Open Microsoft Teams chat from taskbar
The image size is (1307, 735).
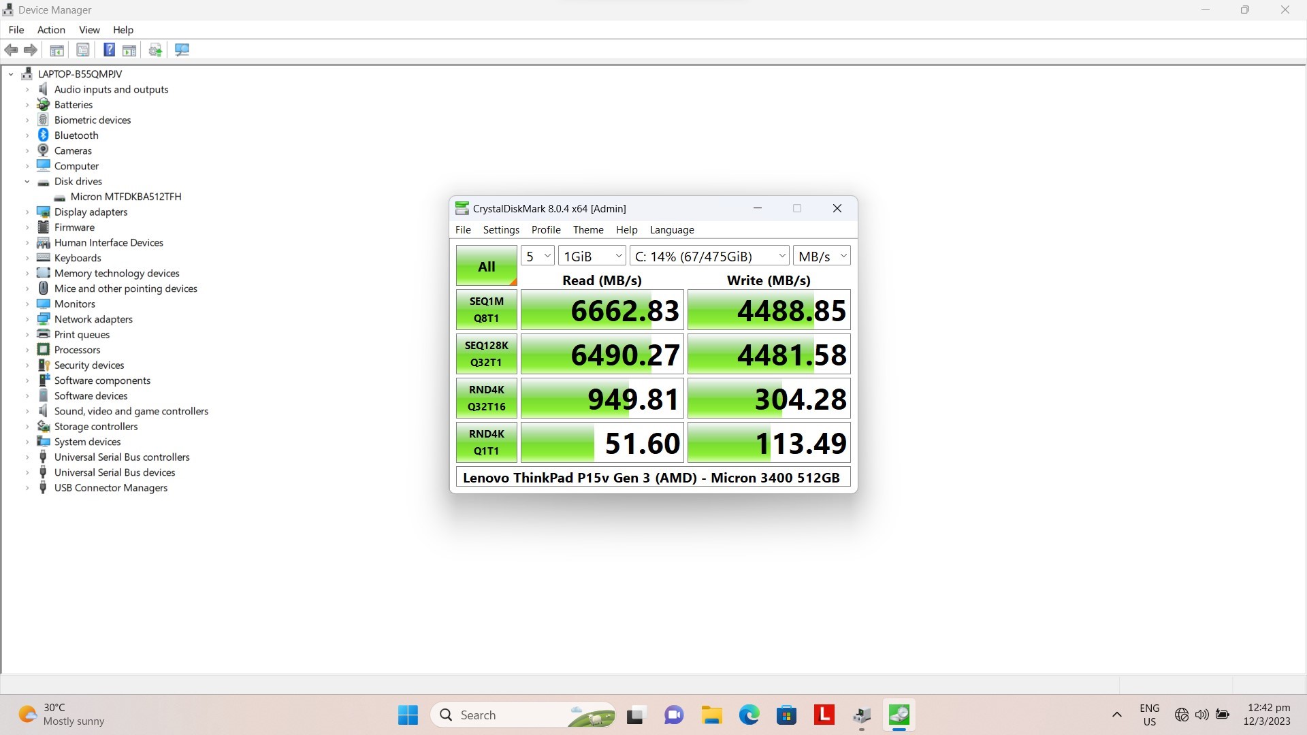(x=674, y=715)
